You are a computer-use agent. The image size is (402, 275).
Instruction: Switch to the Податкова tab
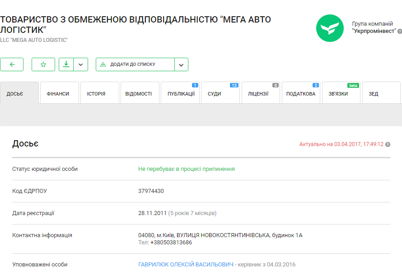301,94
